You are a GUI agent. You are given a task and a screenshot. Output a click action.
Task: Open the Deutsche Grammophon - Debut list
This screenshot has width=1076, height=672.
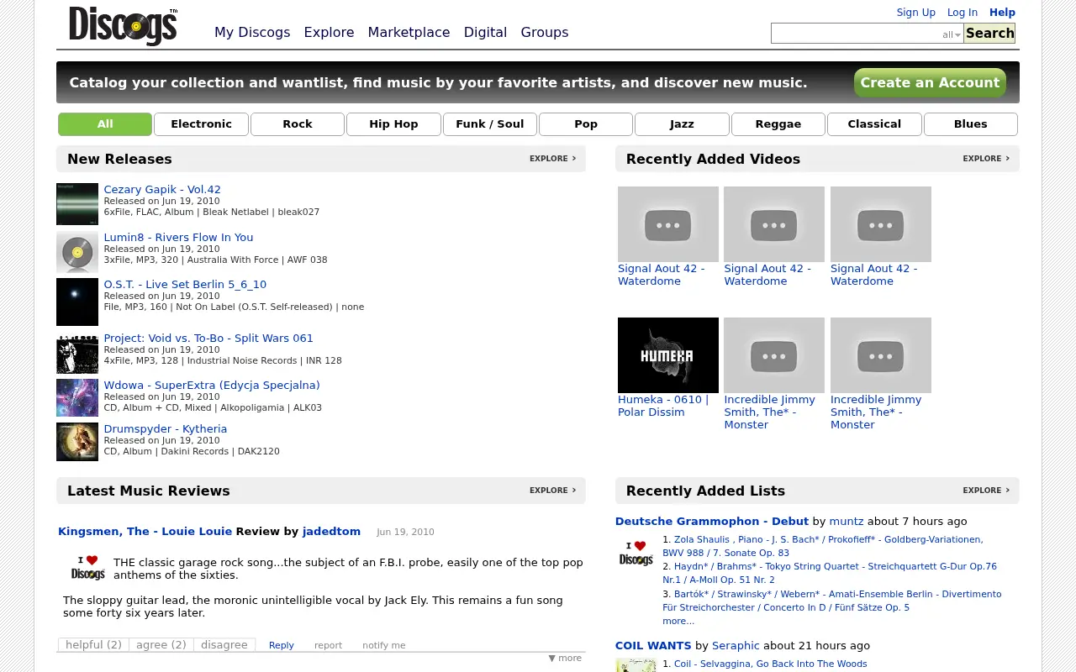pos(712,522)
